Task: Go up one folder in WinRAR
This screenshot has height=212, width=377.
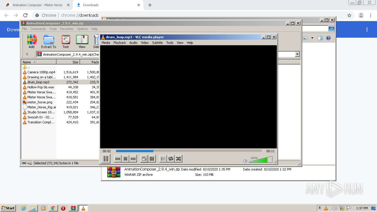Action: [x=27, y=54]
